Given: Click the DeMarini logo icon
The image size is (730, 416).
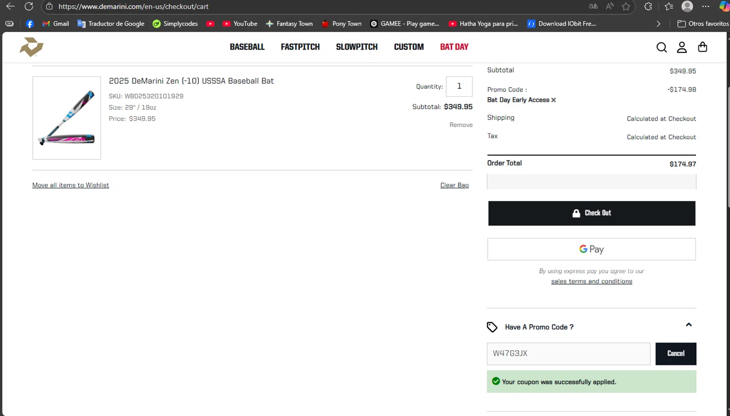Looking at the screenshot, I should pyautogui.click(x=32, y=47).
